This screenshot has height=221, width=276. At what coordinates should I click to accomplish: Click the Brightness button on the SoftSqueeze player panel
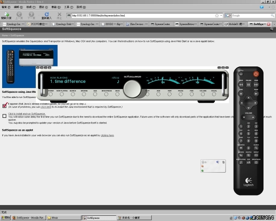pyautogui.click(x=107, y=94)
